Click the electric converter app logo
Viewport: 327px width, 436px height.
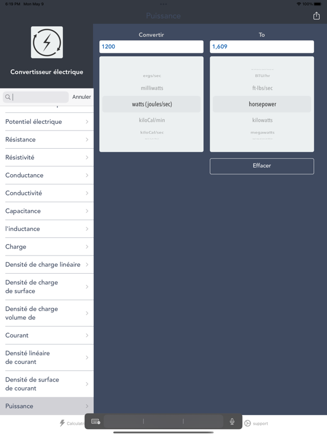tap(47, 42)
